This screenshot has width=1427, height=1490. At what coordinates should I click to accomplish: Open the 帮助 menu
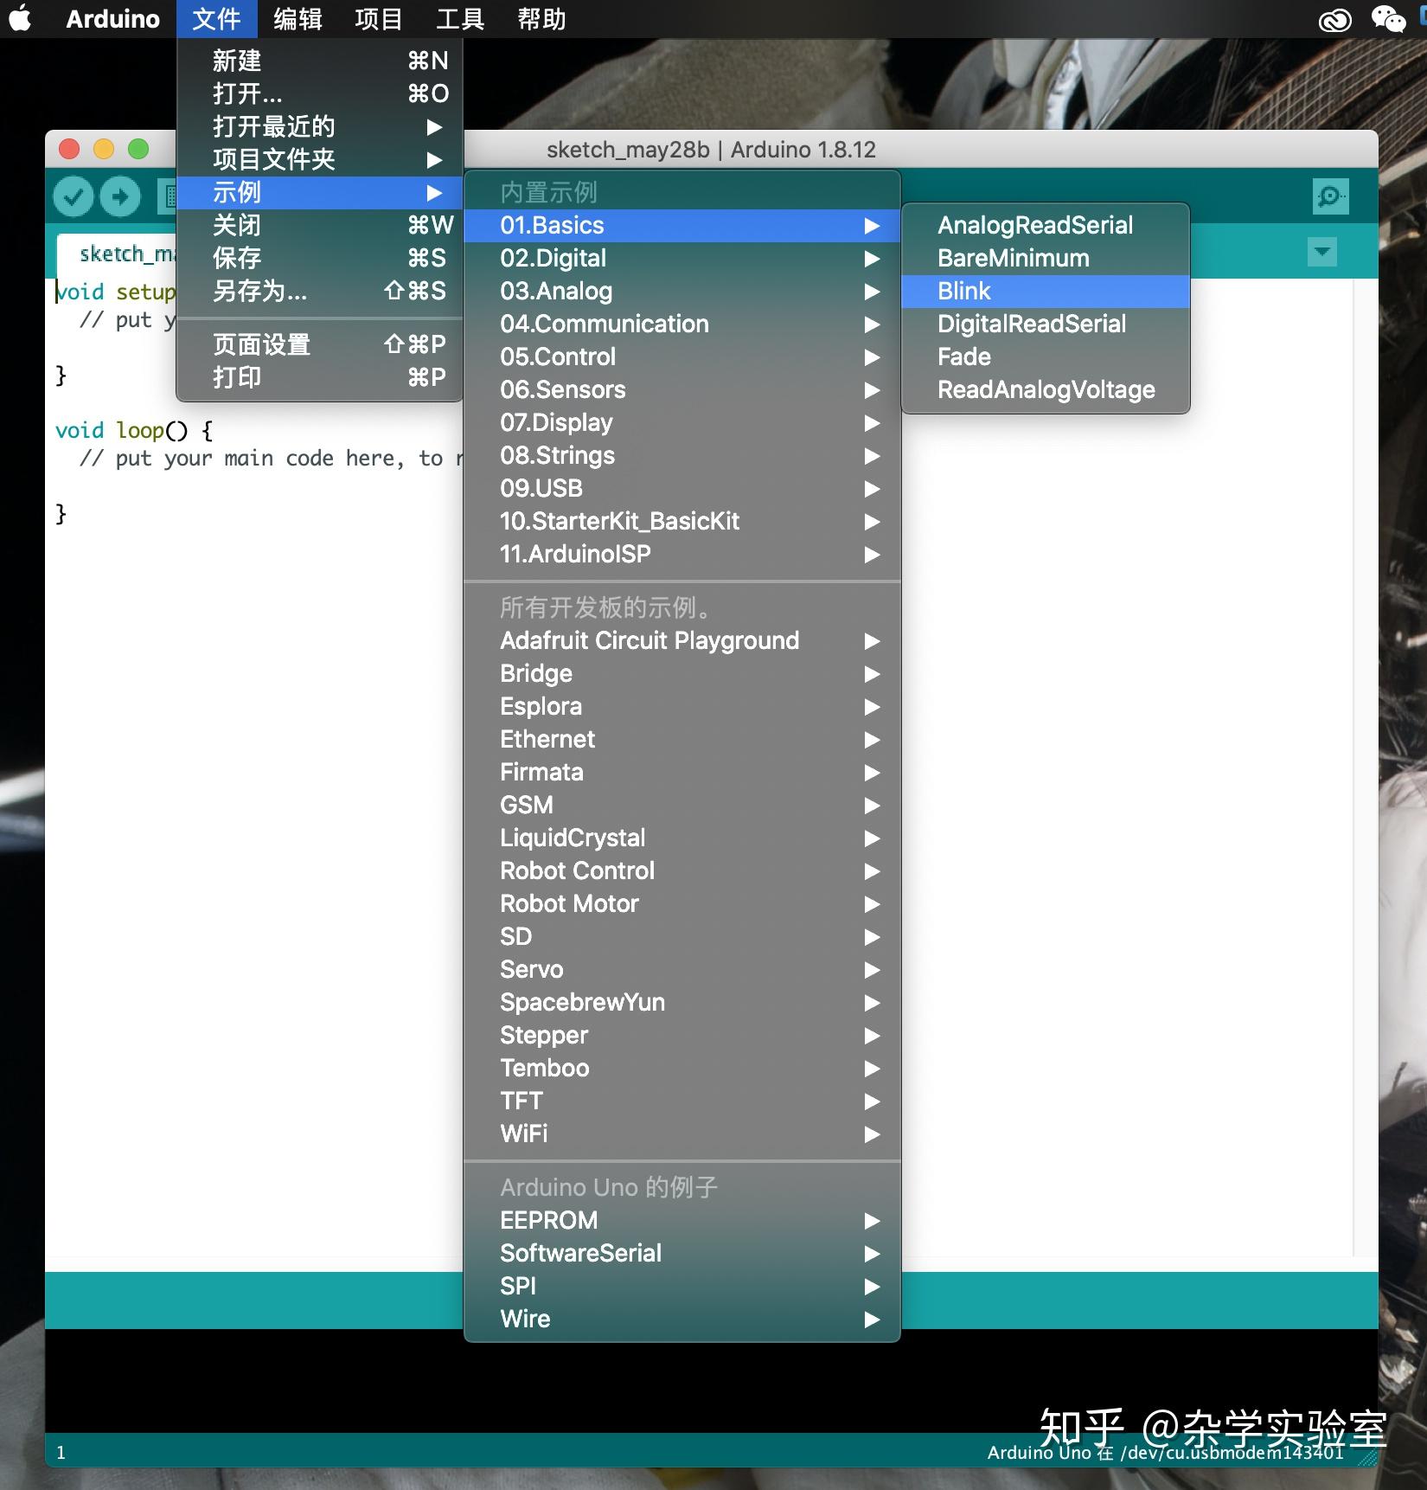pyautogui.click(x=541, y=18)
